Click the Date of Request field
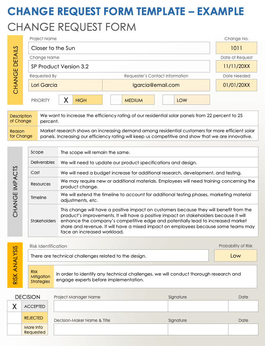 [x=236, y=66]
